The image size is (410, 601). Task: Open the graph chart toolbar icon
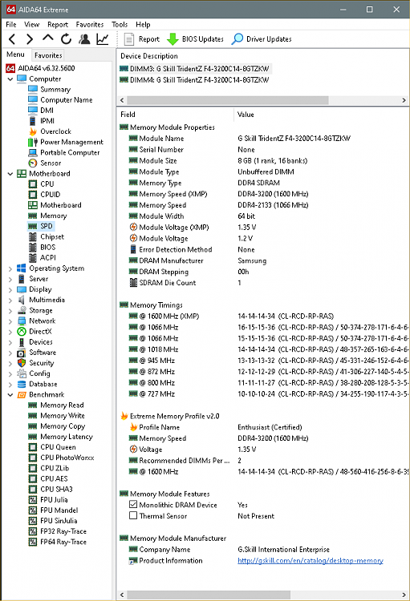[103, 39]
